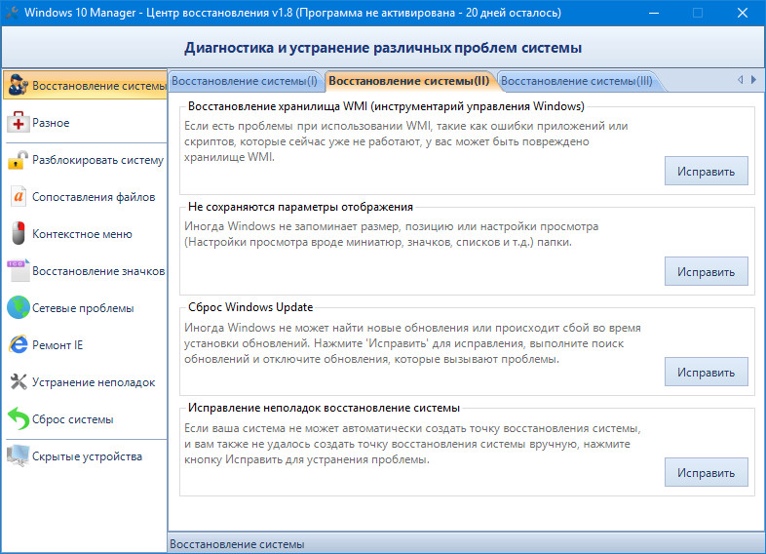
Task: Click the status bar text Восстановление системы
Action: 237,544
